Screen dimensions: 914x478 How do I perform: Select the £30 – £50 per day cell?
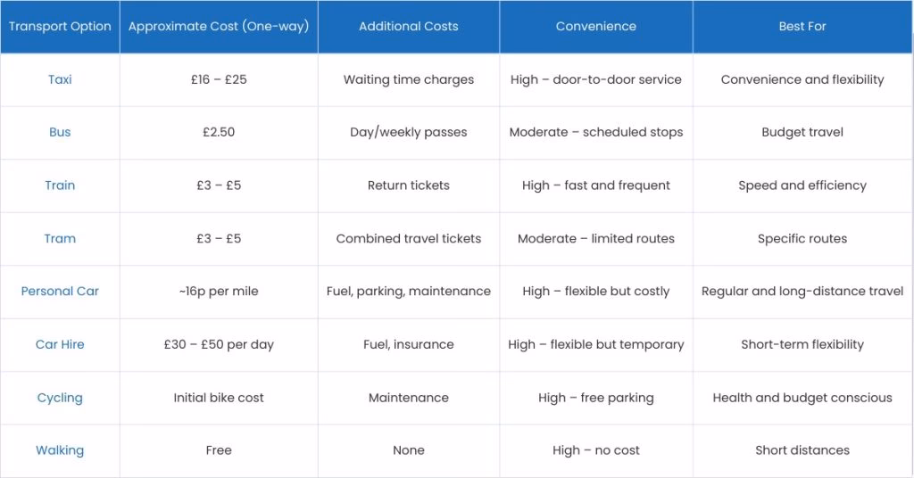pyautogui.click(x=219, y=344)
